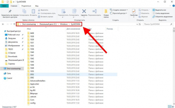Switch to large icons view in status bar
This screenshot has width=175, height=108.
tap(173, 107)
